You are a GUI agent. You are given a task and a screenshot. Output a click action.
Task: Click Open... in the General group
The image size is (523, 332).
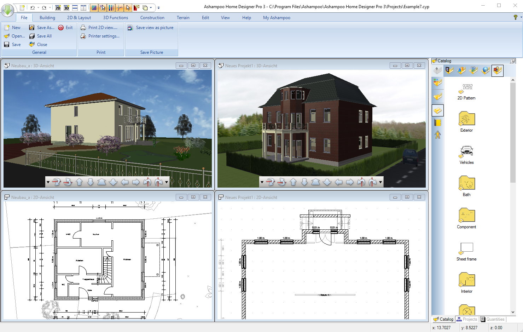pyautogui.click(x=14, y=36)
